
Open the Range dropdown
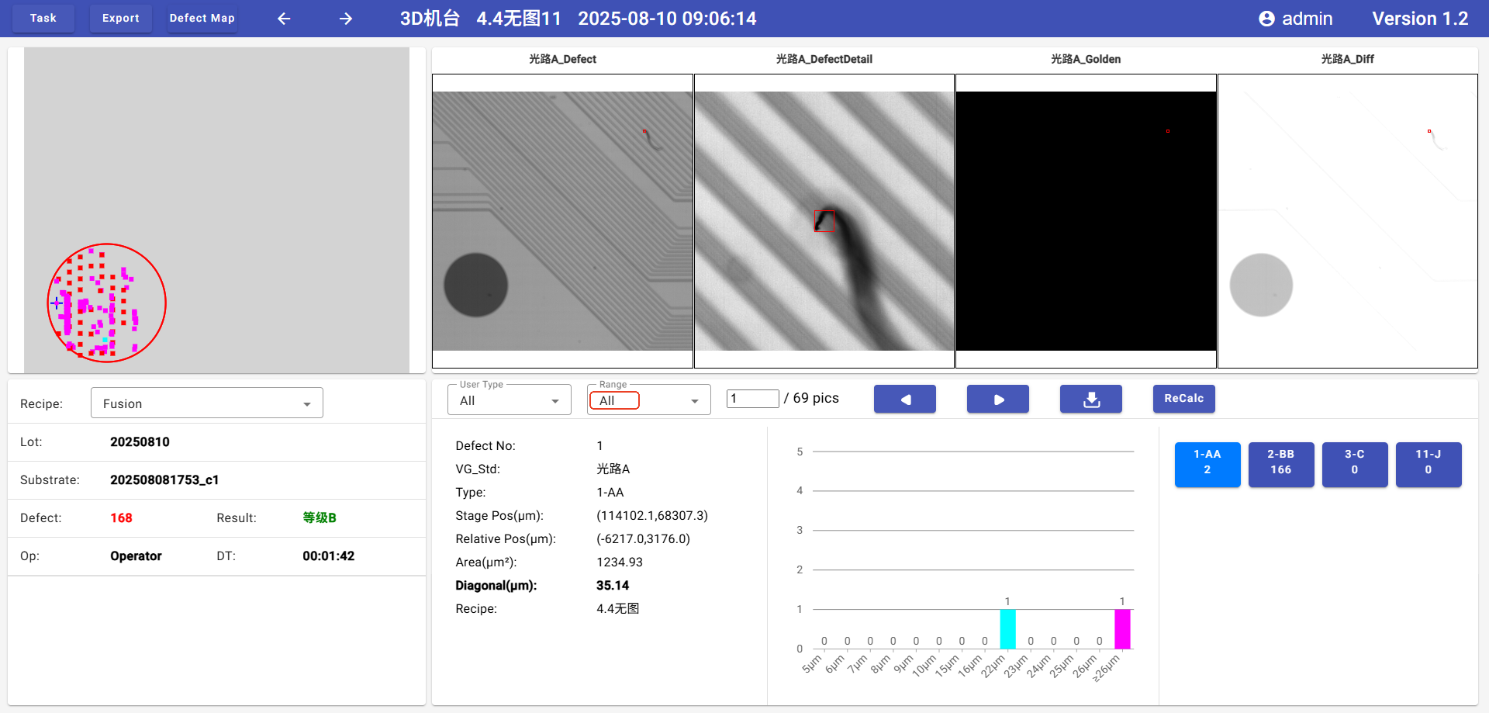click(648, 400)
